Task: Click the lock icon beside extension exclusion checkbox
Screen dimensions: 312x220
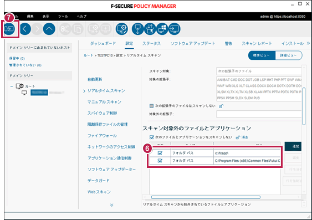Action: (221, 106)
